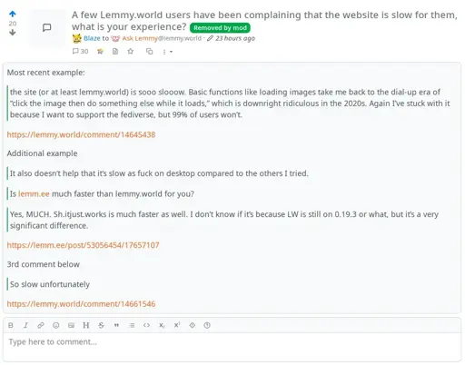Open the post thumbnail placeholder

coord(47,27)
